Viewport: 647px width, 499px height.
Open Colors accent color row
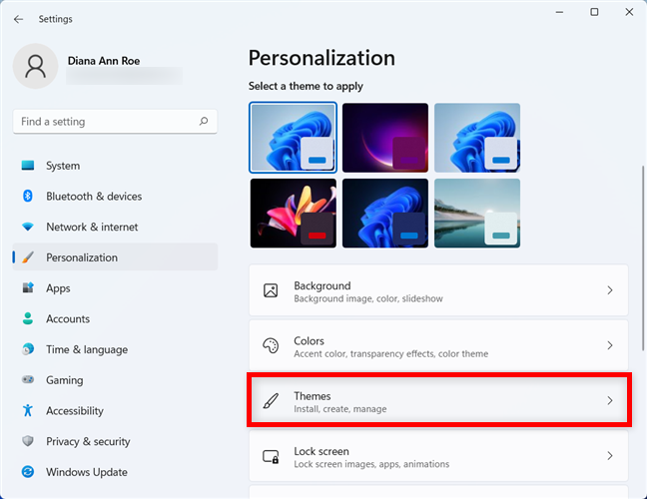point(438,345)
